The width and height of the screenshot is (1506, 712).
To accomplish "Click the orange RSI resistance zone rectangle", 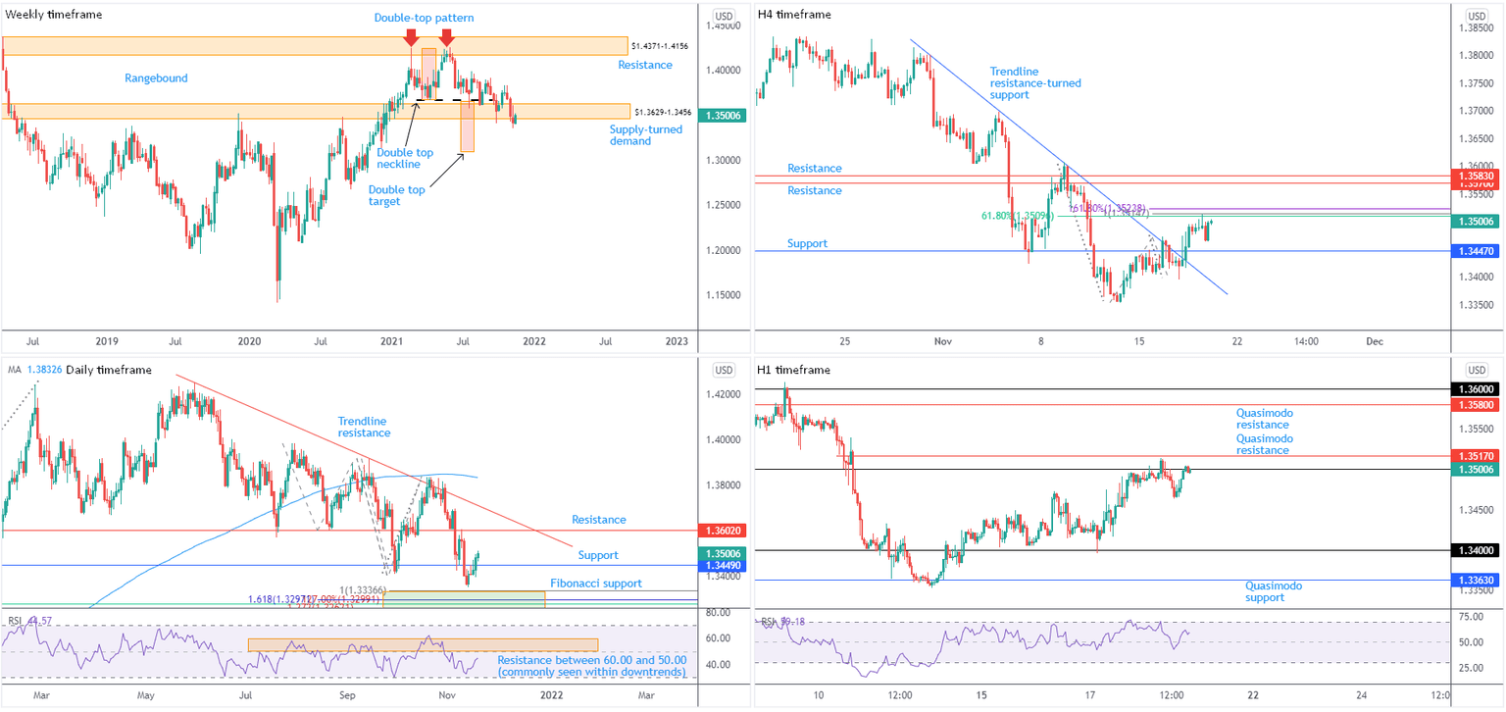I will [423, 644].
